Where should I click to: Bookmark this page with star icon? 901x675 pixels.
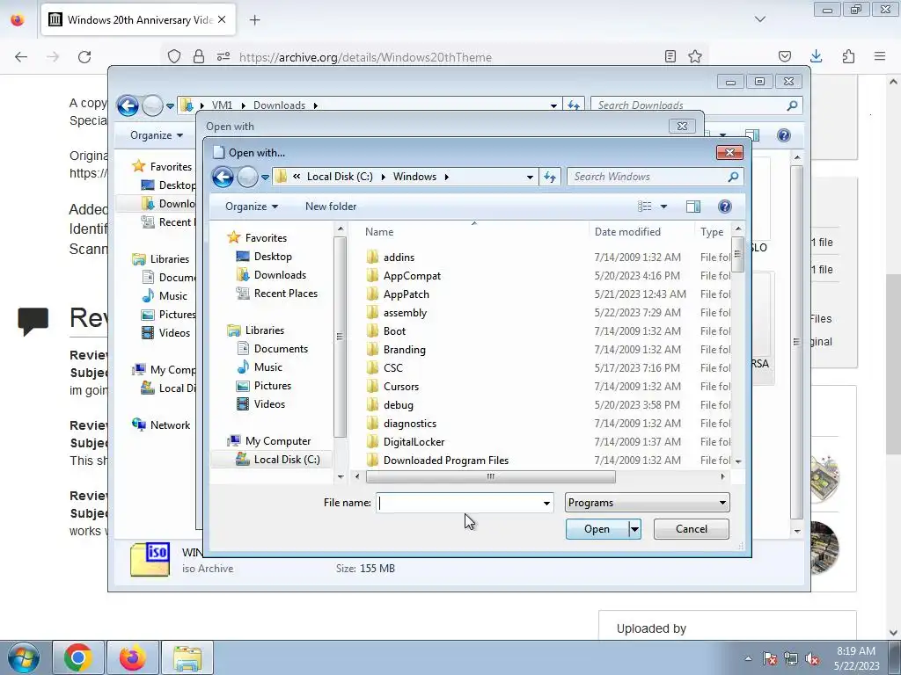695,56
